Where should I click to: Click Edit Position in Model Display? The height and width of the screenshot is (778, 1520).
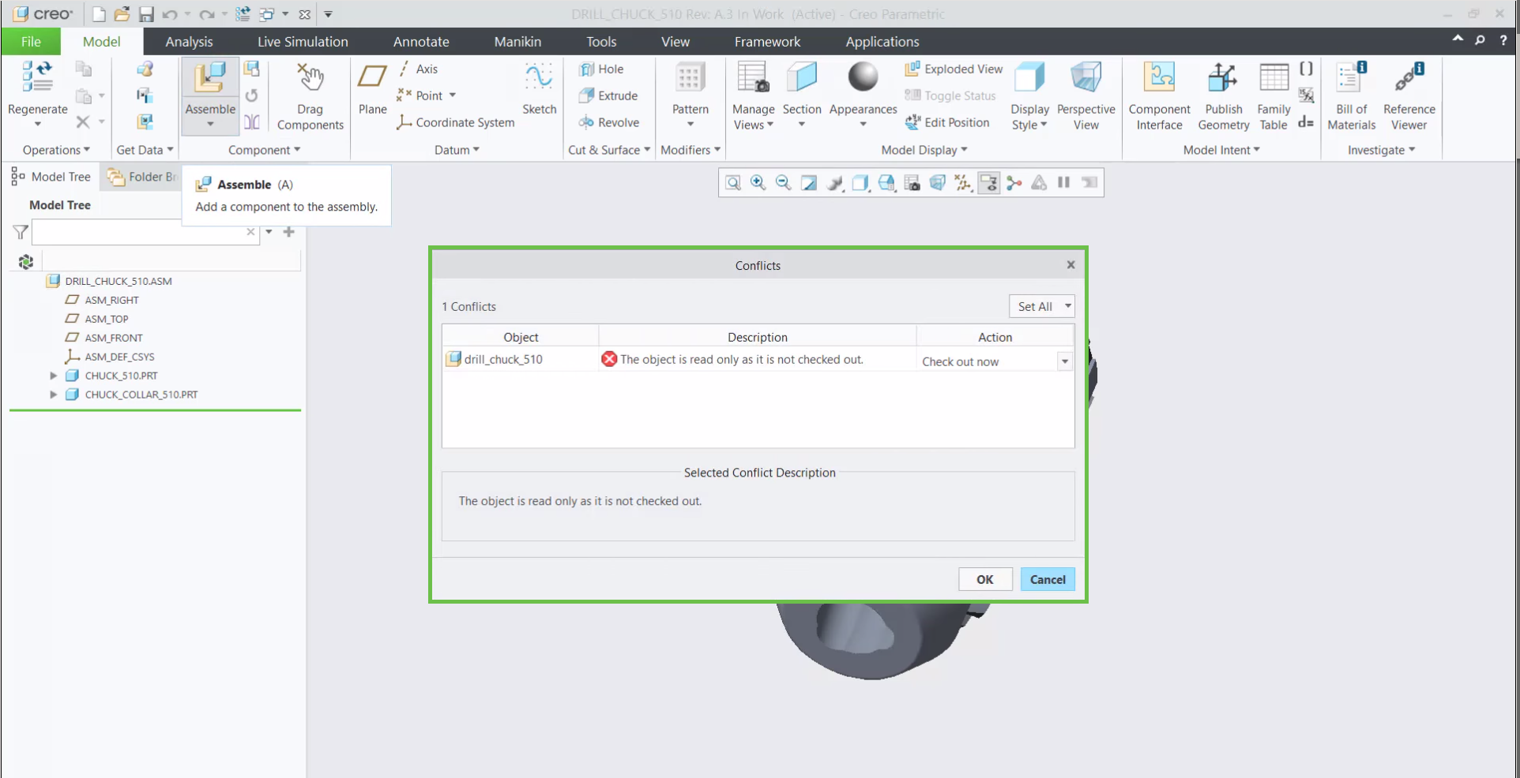[x=947, y=122]
